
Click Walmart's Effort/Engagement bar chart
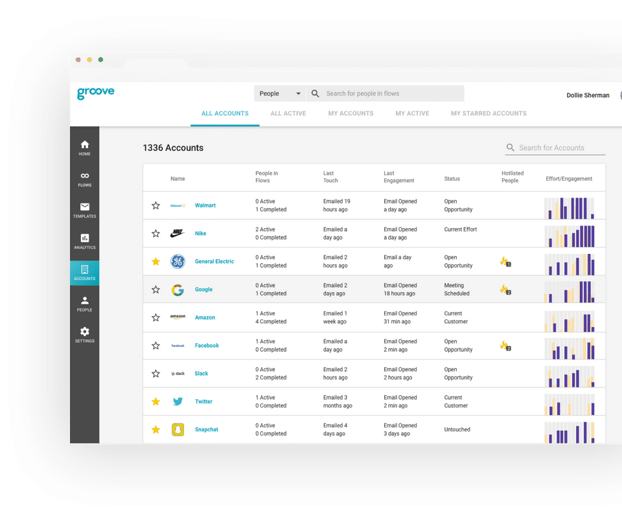coord(570,209)
